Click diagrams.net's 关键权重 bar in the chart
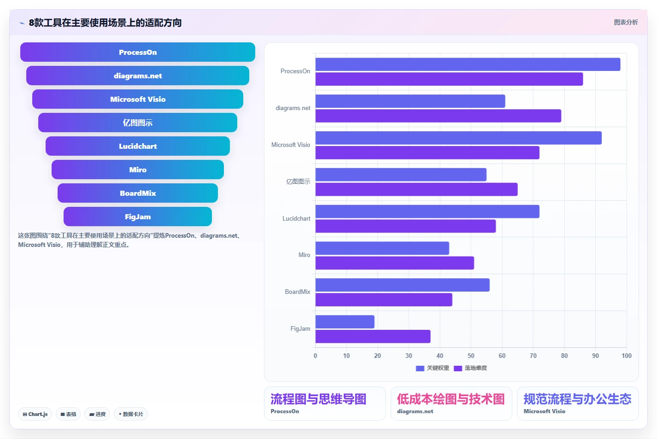The width and height of the screenshot is (657, 439). pos(410,101)
